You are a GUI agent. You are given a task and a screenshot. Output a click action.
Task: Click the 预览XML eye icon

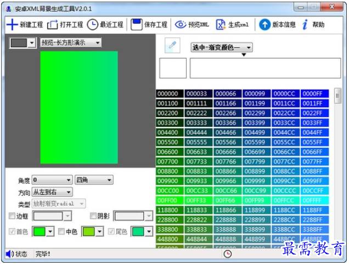pyautogui.click(x=181, y=24)
